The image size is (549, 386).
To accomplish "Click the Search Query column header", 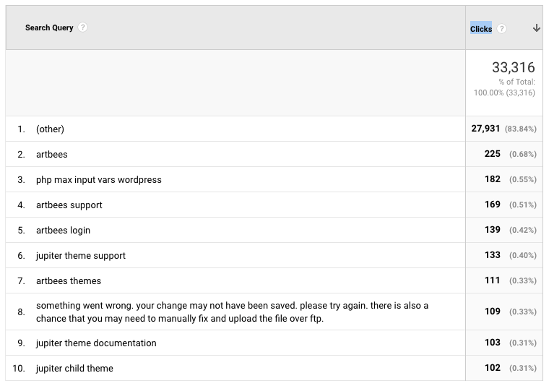I will pyautogui.click(x=49, y=27).
